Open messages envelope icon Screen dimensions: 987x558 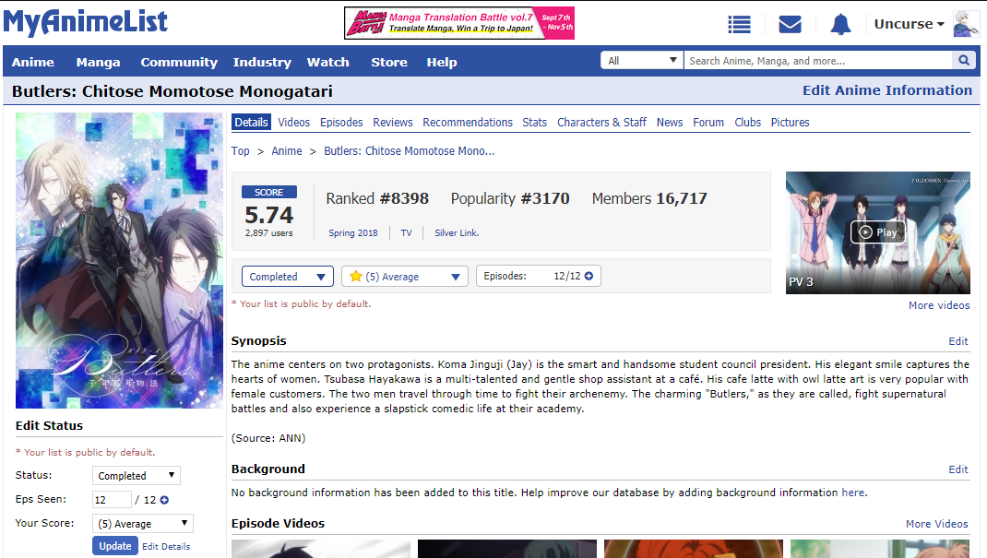[x=790, y=25]
